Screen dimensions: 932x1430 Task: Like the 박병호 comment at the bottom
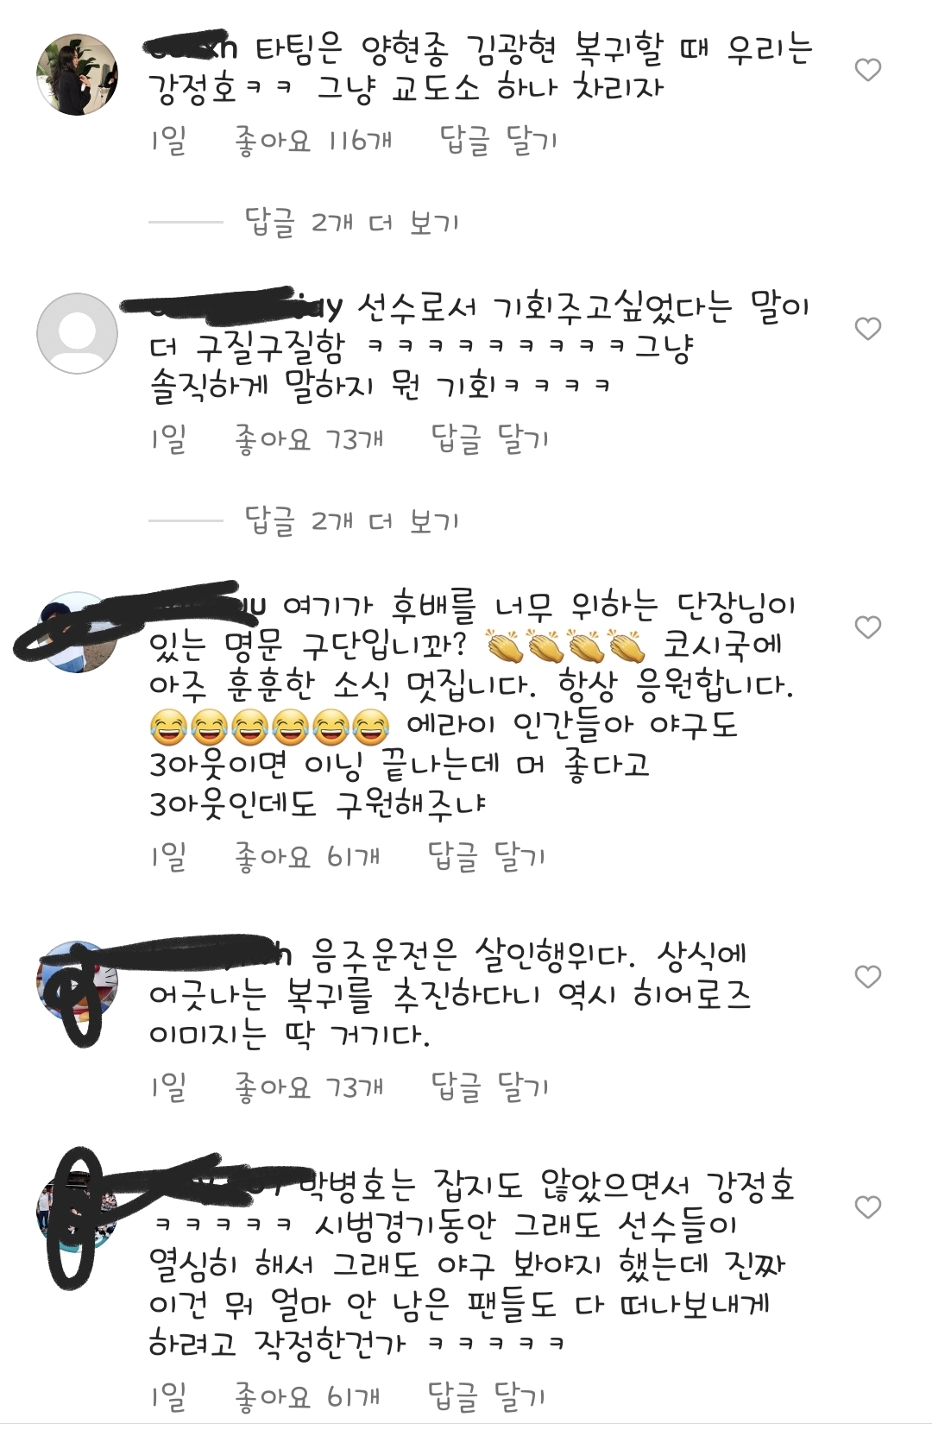pyautogui.click(x=867, y=1207)
